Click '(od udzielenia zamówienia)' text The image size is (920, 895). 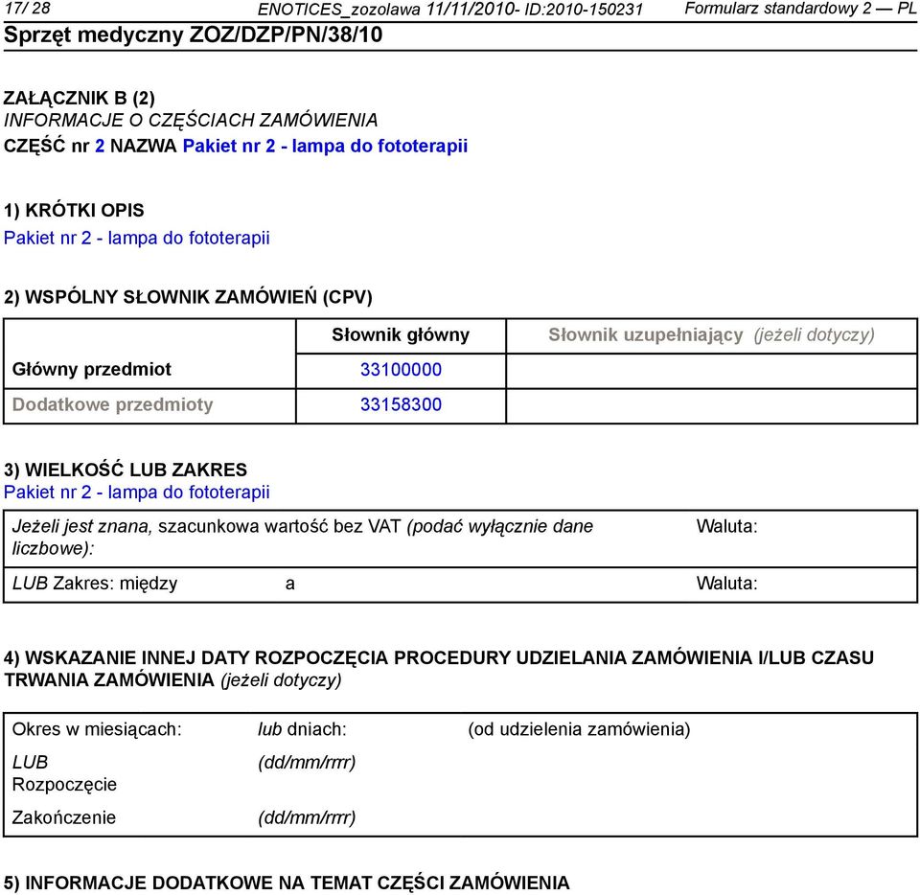tap(579, 729)
